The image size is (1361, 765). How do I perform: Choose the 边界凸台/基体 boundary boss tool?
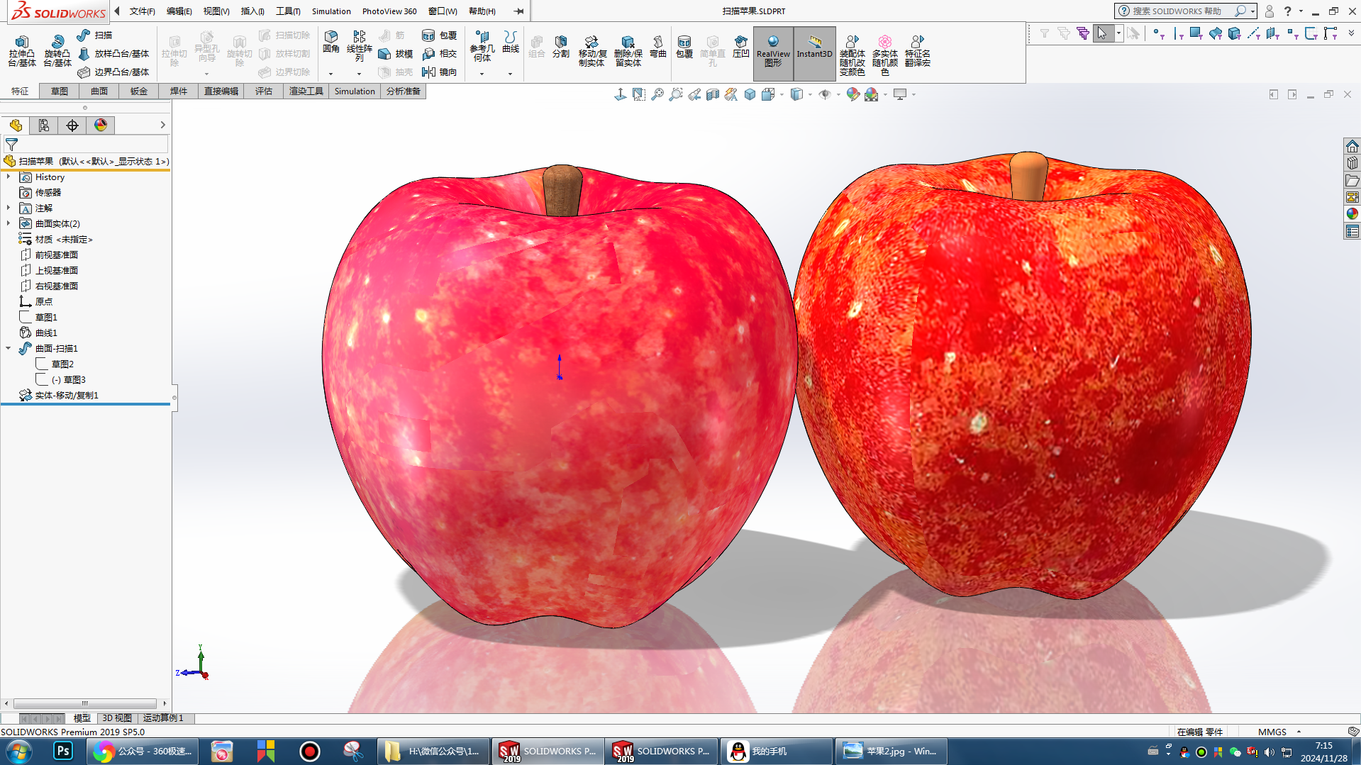(x=113, y=72)
